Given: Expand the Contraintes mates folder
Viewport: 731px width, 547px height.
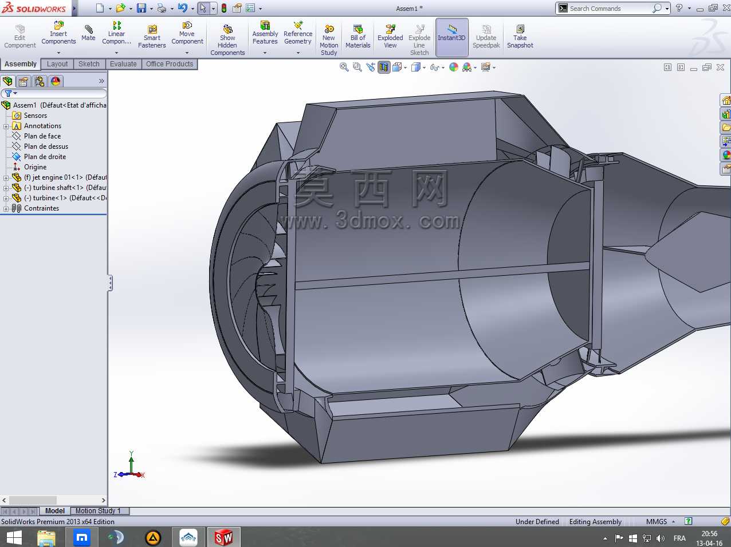Looking at the screenshot, I should [x=6, y=208].
